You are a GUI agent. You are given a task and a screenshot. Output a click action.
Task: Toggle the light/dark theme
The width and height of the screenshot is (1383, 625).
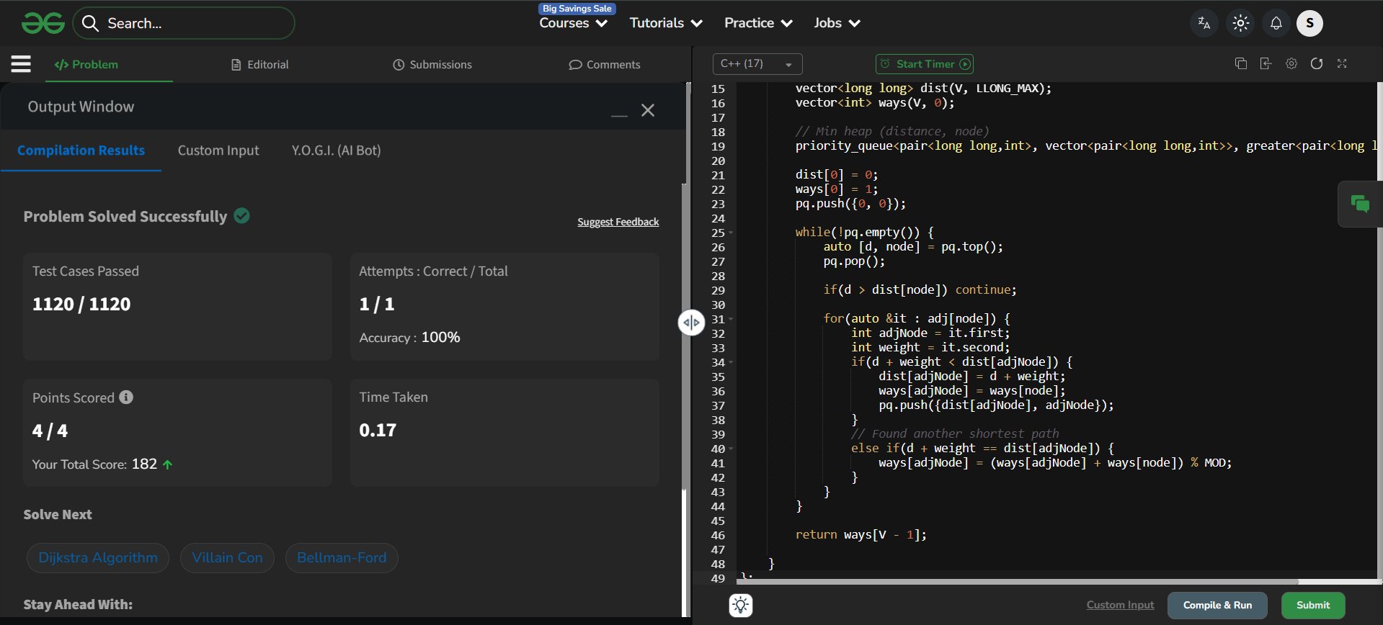coord(1240,23)
